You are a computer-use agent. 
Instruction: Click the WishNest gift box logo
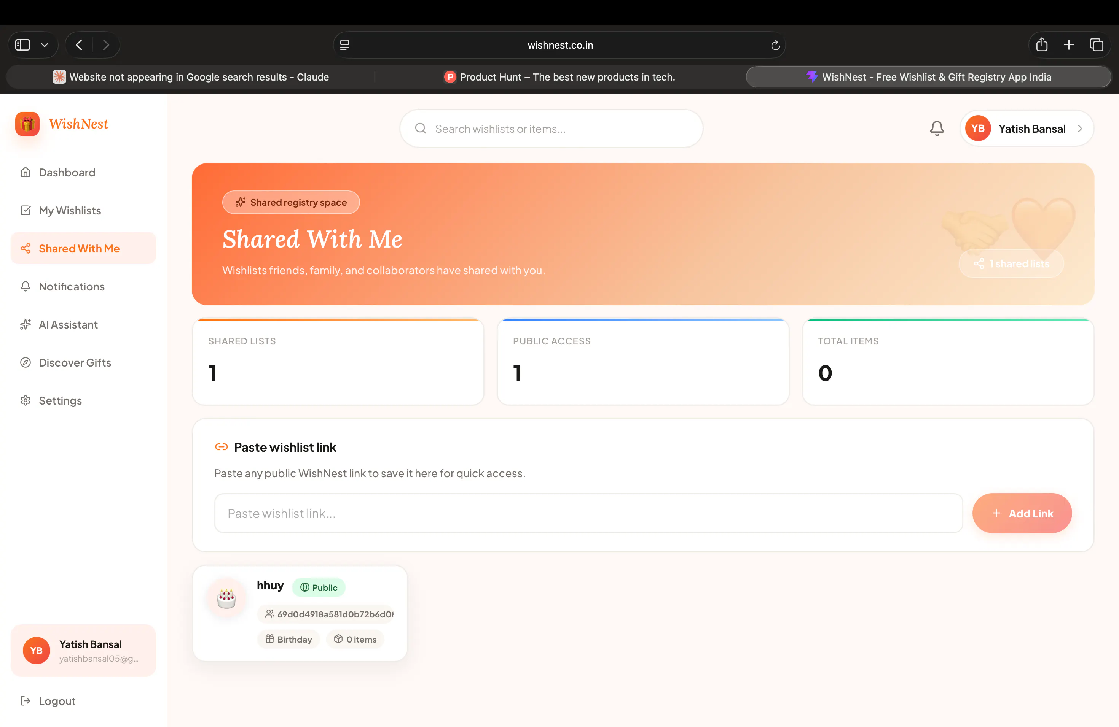point(27,124)
